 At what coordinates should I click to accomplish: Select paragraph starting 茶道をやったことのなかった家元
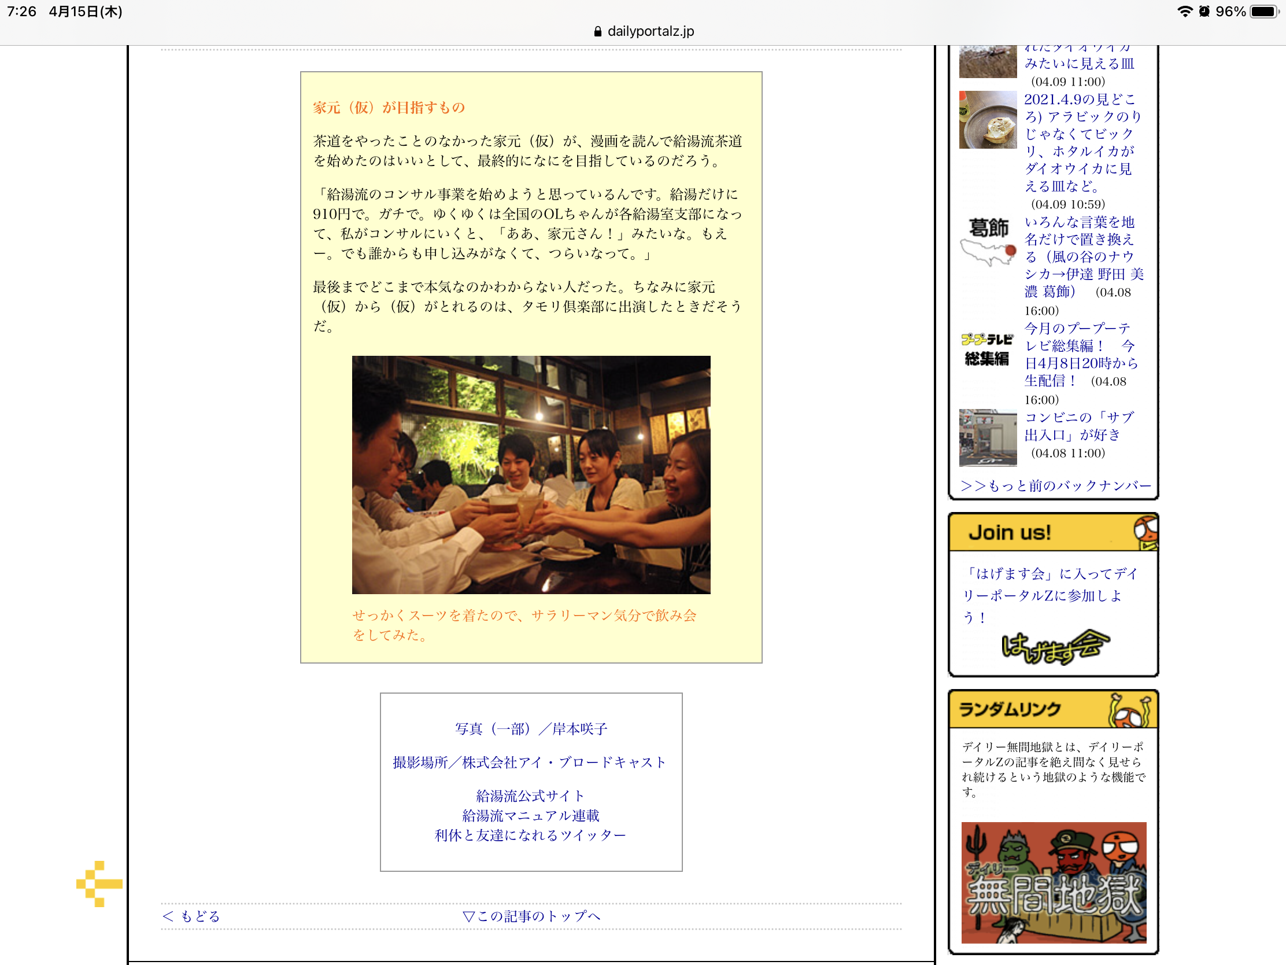[528, 150]
